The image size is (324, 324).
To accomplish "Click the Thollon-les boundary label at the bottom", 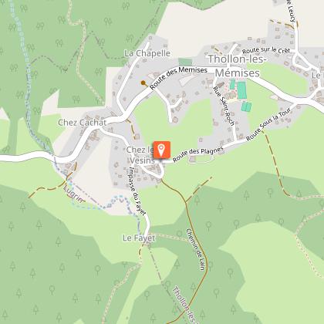I will tap(185, 305).
